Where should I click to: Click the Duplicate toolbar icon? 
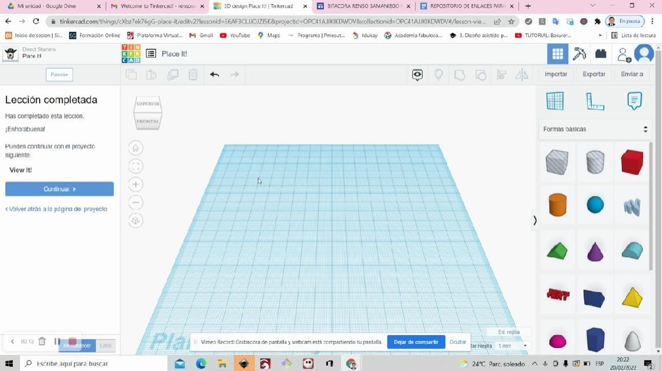(173, 75)
